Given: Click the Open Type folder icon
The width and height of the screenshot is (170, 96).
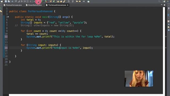Looking at the screenshot, I should point(58,1).
